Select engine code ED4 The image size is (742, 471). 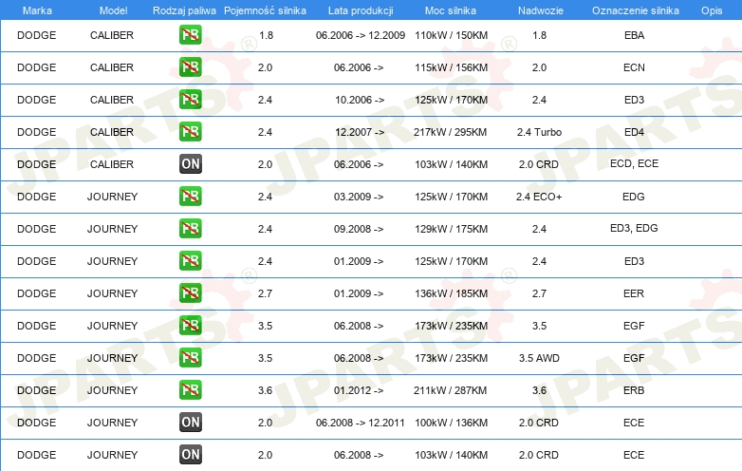coord(634,132)
